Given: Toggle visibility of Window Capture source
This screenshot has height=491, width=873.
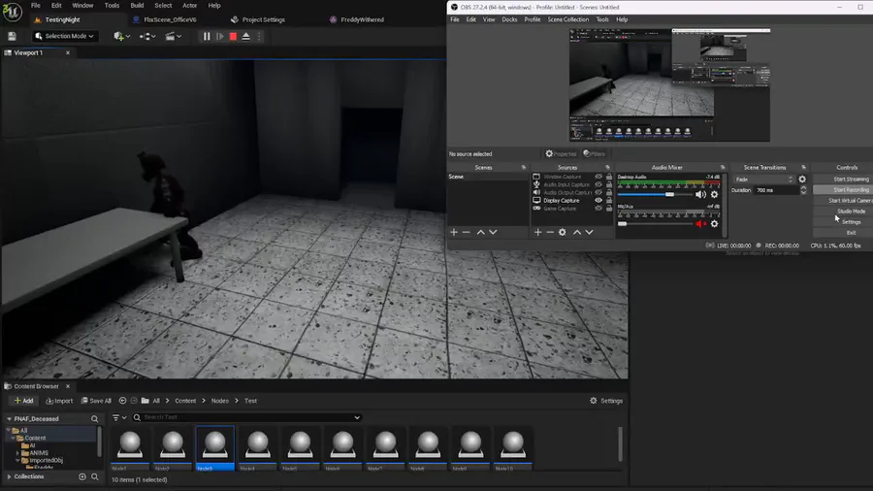Looking at the screenshot, I should tap(598, 177).
